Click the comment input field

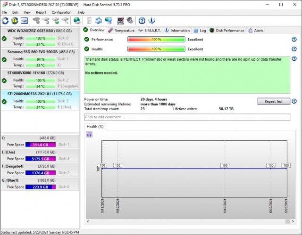click(x=187, y=117)
